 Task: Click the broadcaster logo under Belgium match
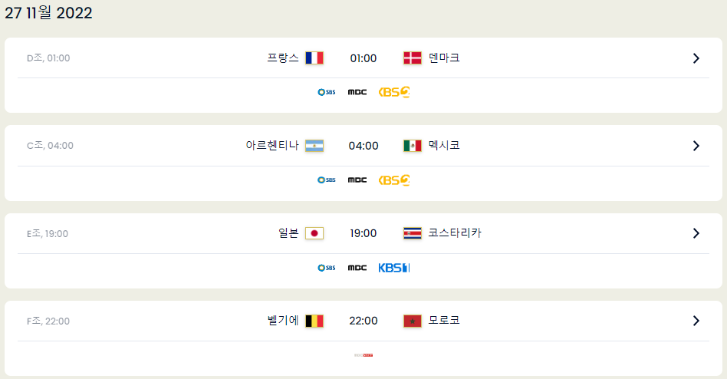[x=363, y=355]
